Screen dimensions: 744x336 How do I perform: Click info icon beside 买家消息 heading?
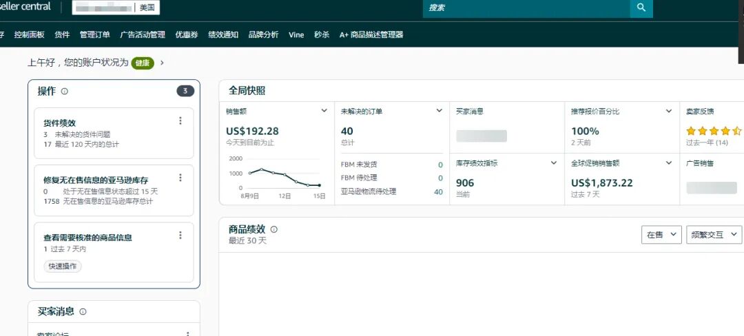[x=83, y=312]
